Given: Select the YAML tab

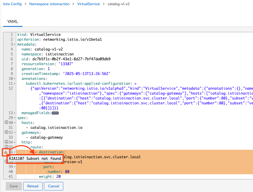Looking at the screenshot, I should click(13, 22).
